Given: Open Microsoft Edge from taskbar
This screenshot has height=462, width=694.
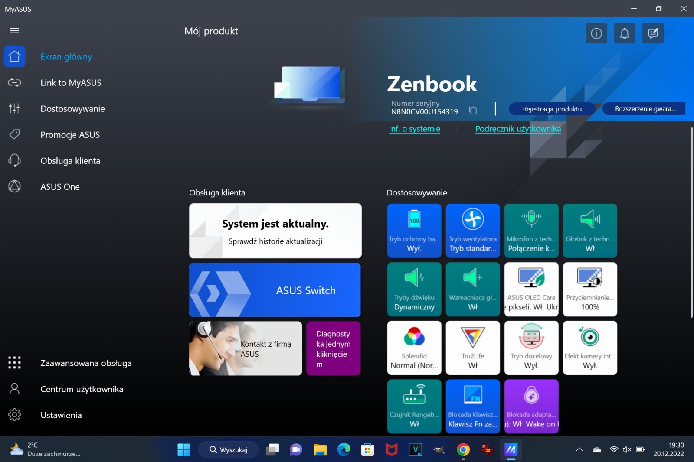Looking at the screenshot, I should click(x=344, y=450).
